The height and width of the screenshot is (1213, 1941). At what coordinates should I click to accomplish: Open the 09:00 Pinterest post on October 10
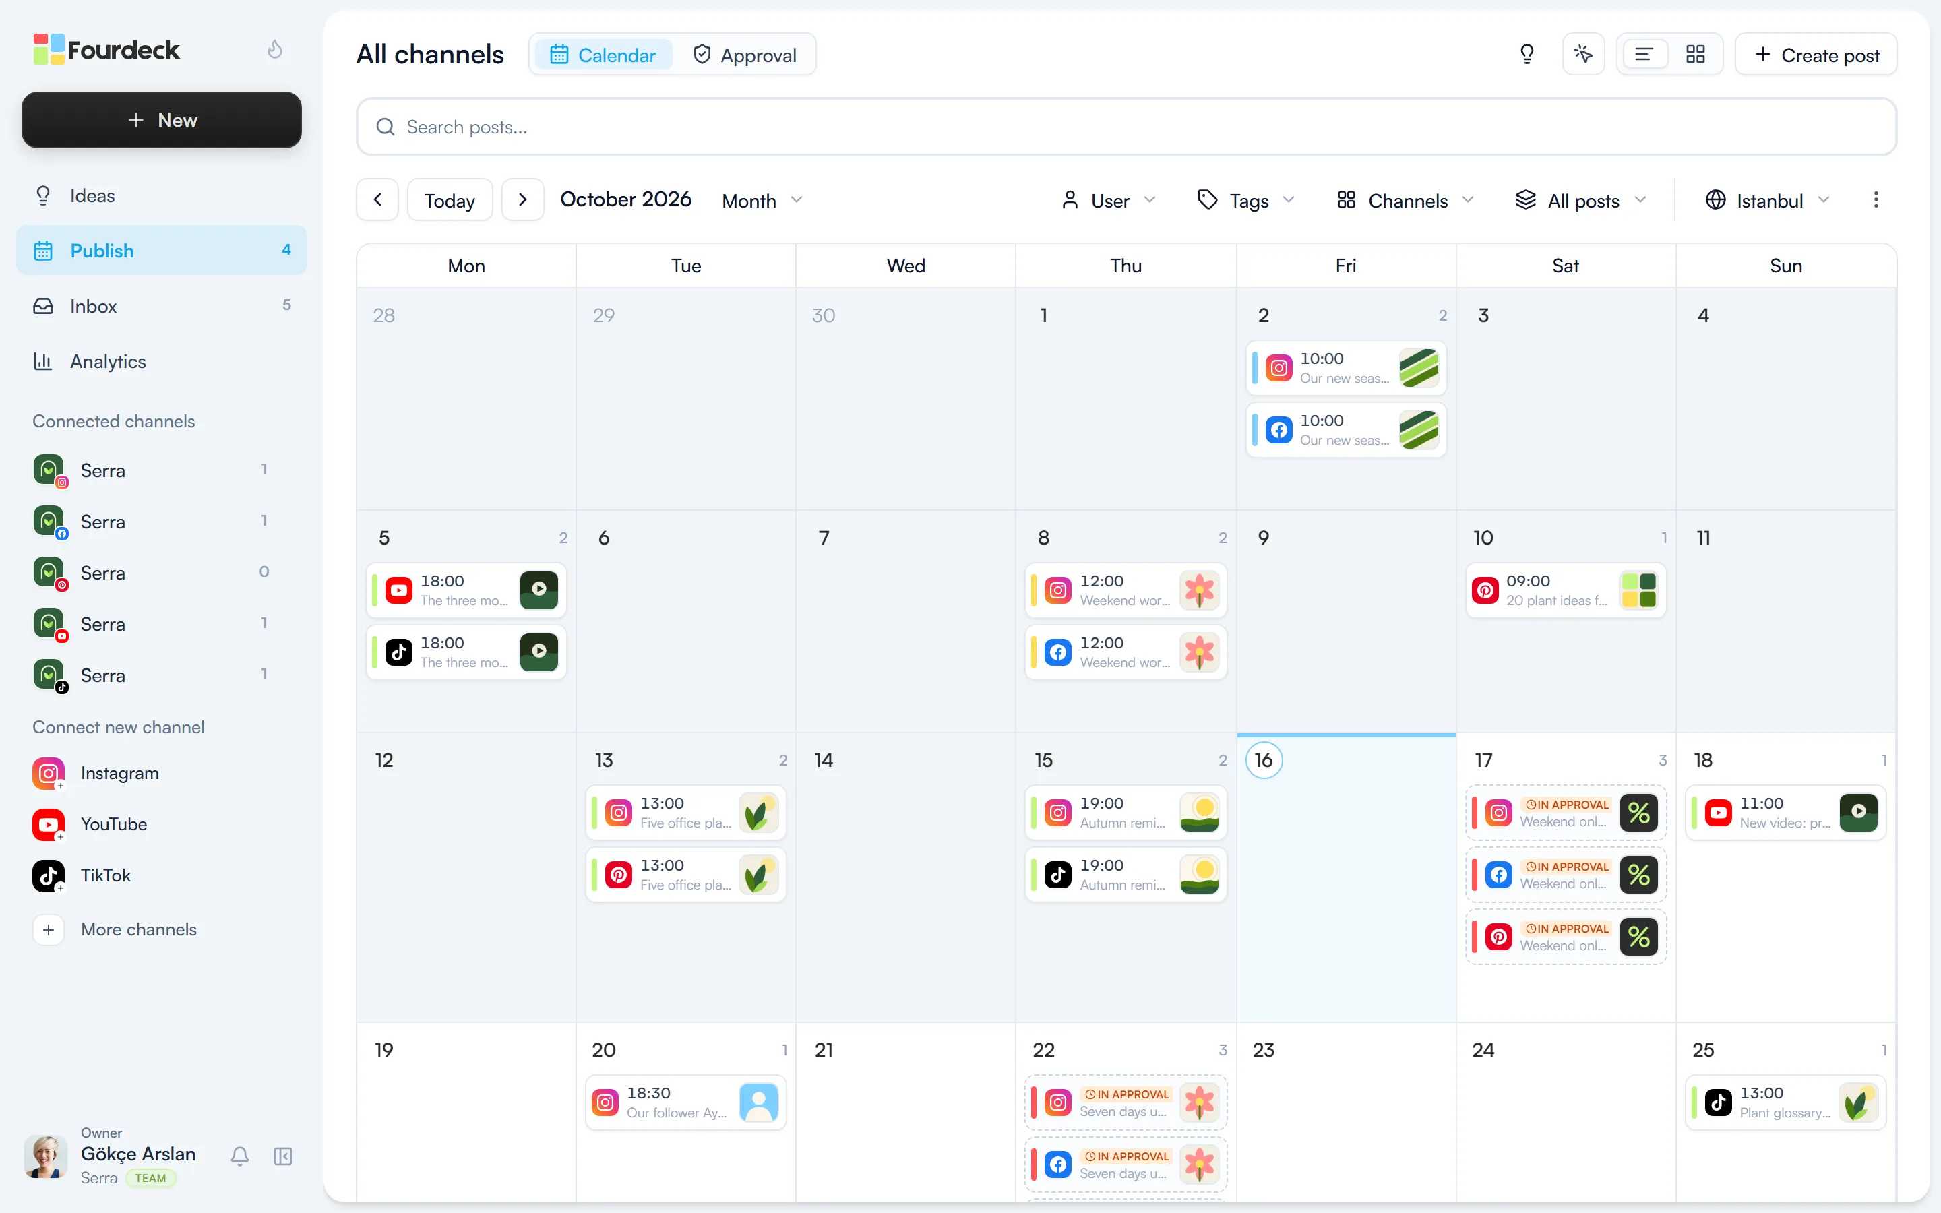[1565, 590]
